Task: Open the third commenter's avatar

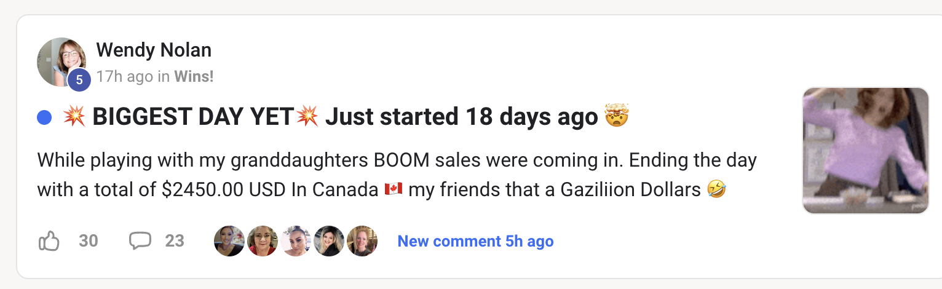Action: tap(296, 241)
